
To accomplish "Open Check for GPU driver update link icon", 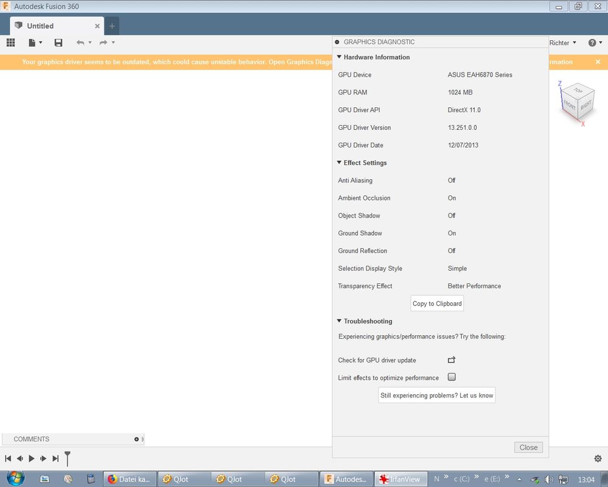I will point(452,360).
